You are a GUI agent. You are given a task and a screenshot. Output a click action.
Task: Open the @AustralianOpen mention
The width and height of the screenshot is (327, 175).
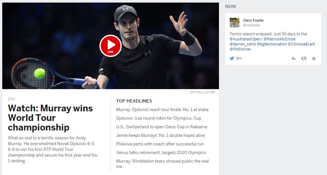tap(245, 39)
